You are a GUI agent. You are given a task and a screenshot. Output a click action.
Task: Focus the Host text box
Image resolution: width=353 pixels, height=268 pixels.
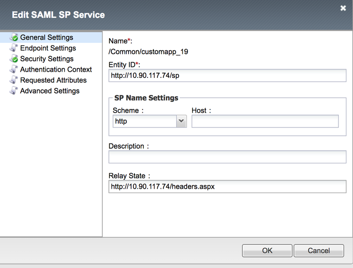tap(265, 121)
